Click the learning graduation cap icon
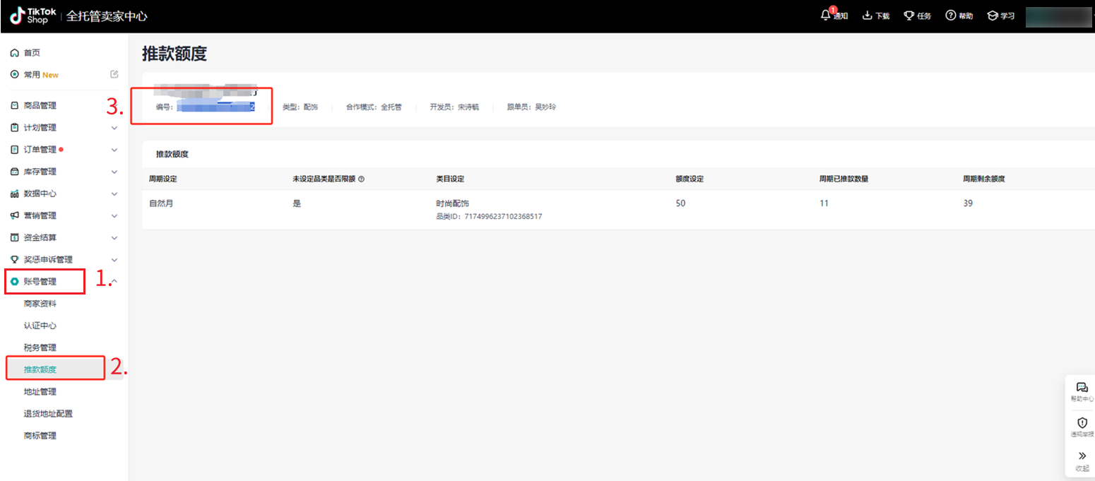This screenshot has height=481, width=1095. pyautogui.click(x=993, y=16)
